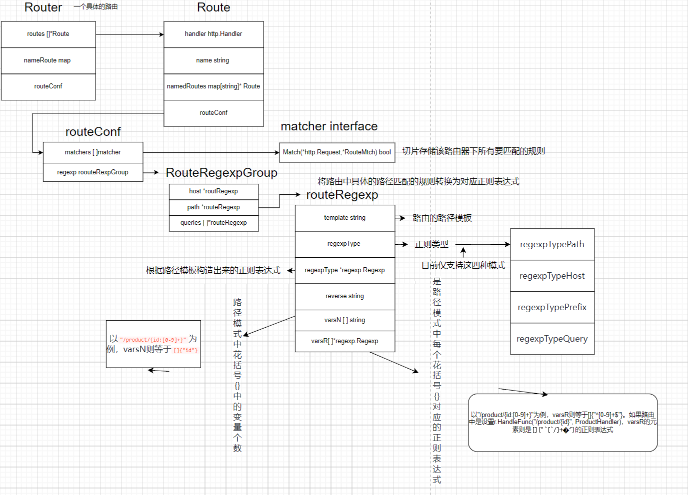Select the "varsR[ ]*regexp.Regexp" cell
Screen dimensions: 688x495
[344, 341]
